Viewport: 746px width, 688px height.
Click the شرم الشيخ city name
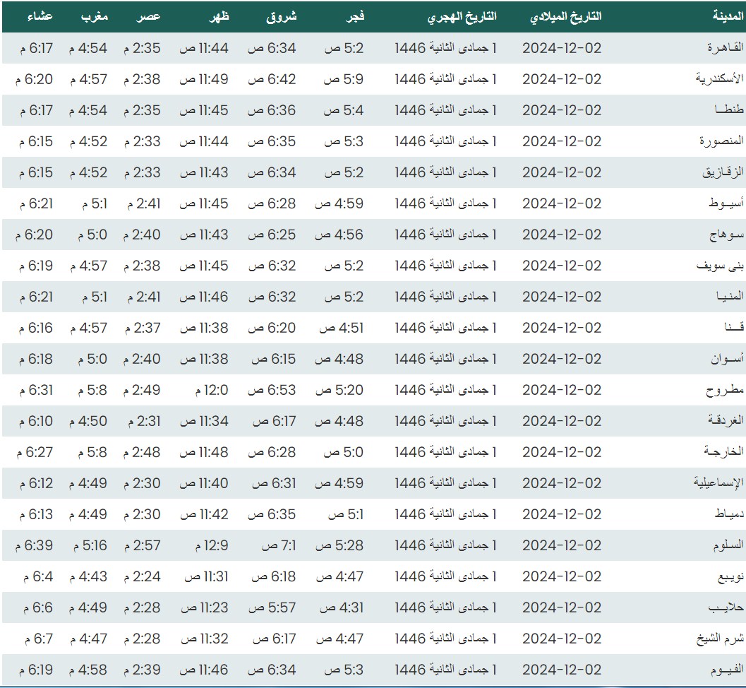pyautogui.click(x=720, y=639)
